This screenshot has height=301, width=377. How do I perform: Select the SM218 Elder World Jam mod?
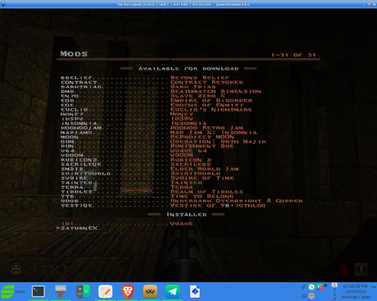[150, 169]
